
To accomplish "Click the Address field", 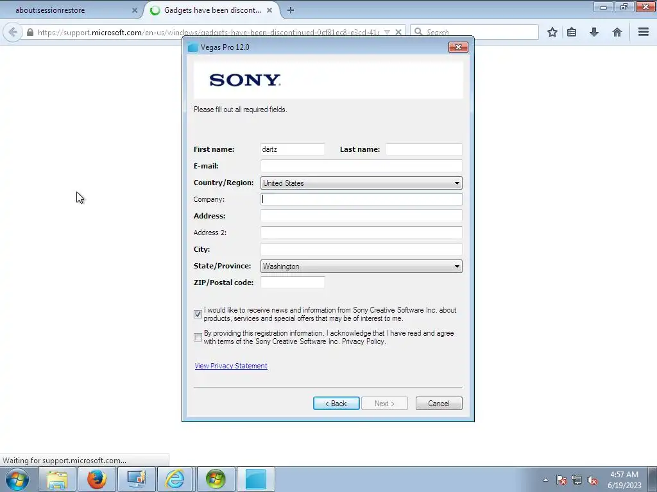I will 361,216.
